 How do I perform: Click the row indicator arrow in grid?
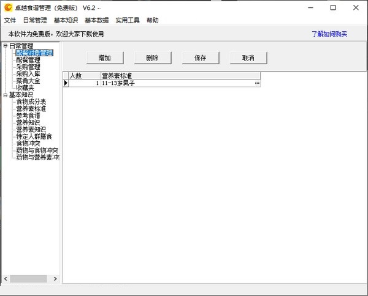66,83
